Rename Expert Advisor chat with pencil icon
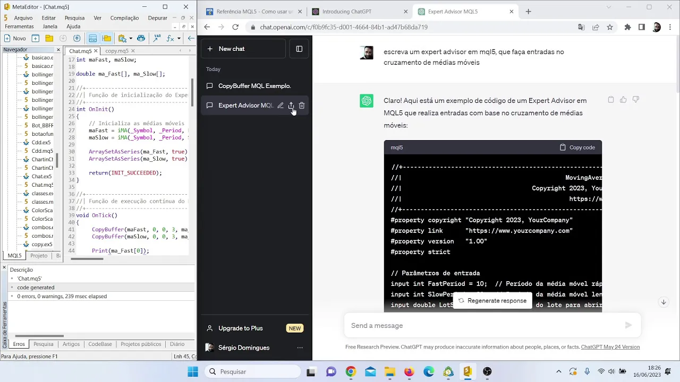The image size is (680, 382). (280, 106)
